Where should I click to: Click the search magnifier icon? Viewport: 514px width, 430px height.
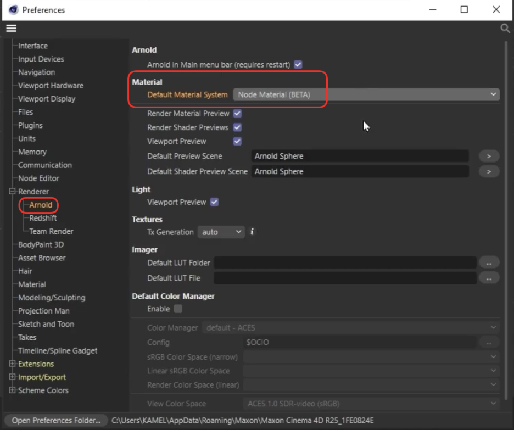point(505,29)
